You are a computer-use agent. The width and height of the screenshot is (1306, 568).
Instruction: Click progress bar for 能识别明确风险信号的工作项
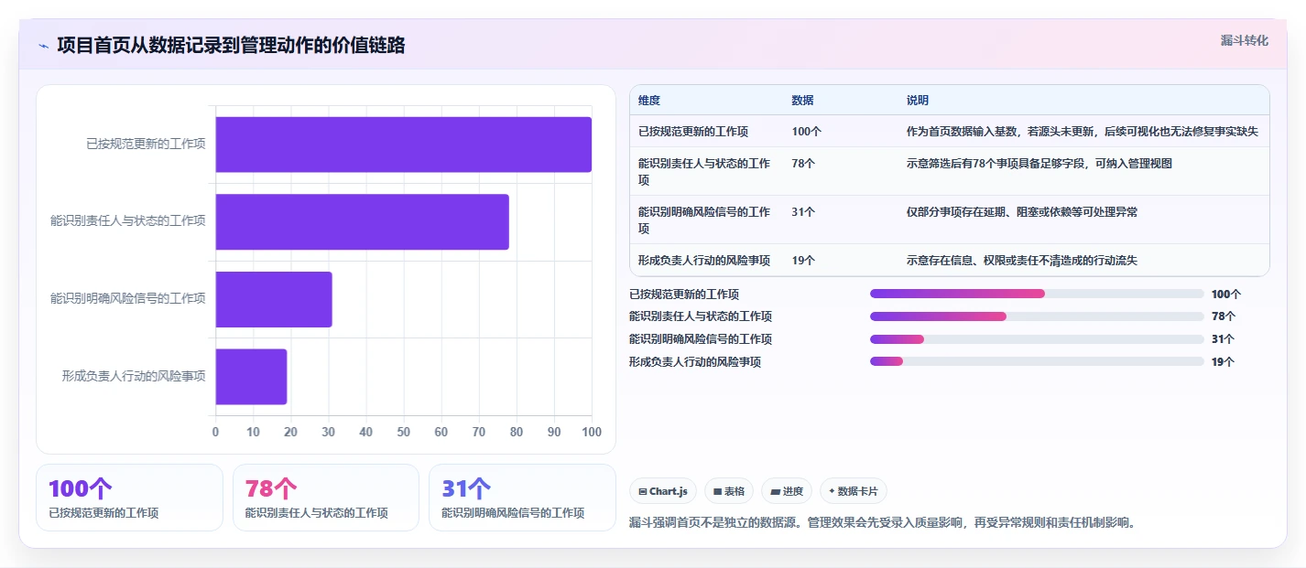1037,338
